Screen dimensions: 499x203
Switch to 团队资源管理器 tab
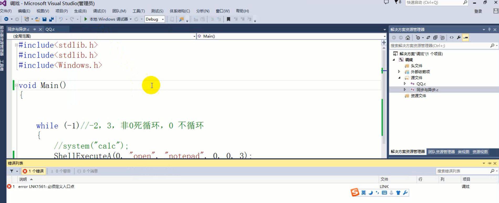click(441, 152)
